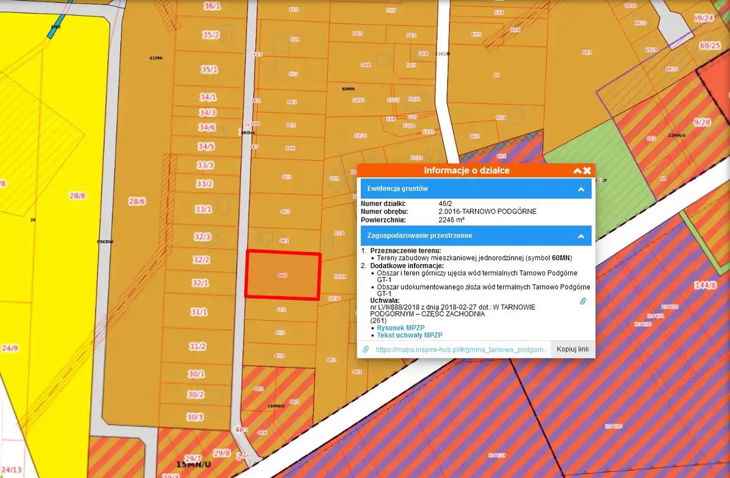This screenshot has width=730, height=478.
Task: Select parcel 28/6 on the map
Action: 137,201
